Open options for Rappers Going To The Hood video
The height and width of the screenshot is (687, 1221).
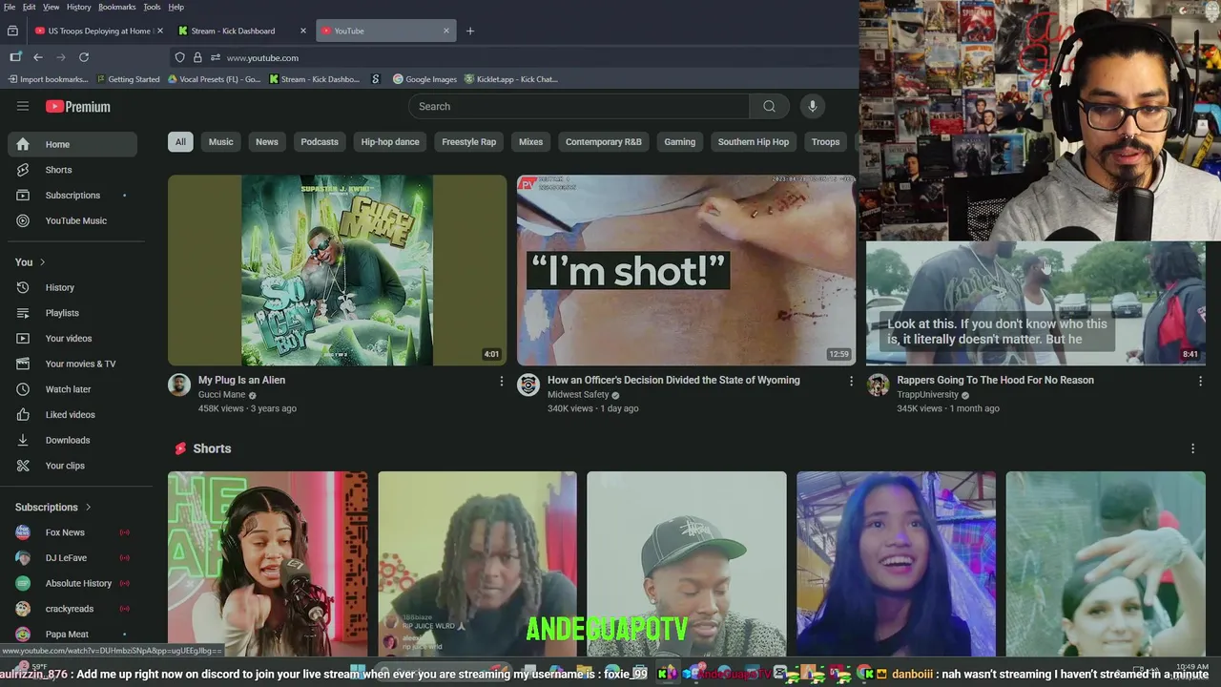1200,381
